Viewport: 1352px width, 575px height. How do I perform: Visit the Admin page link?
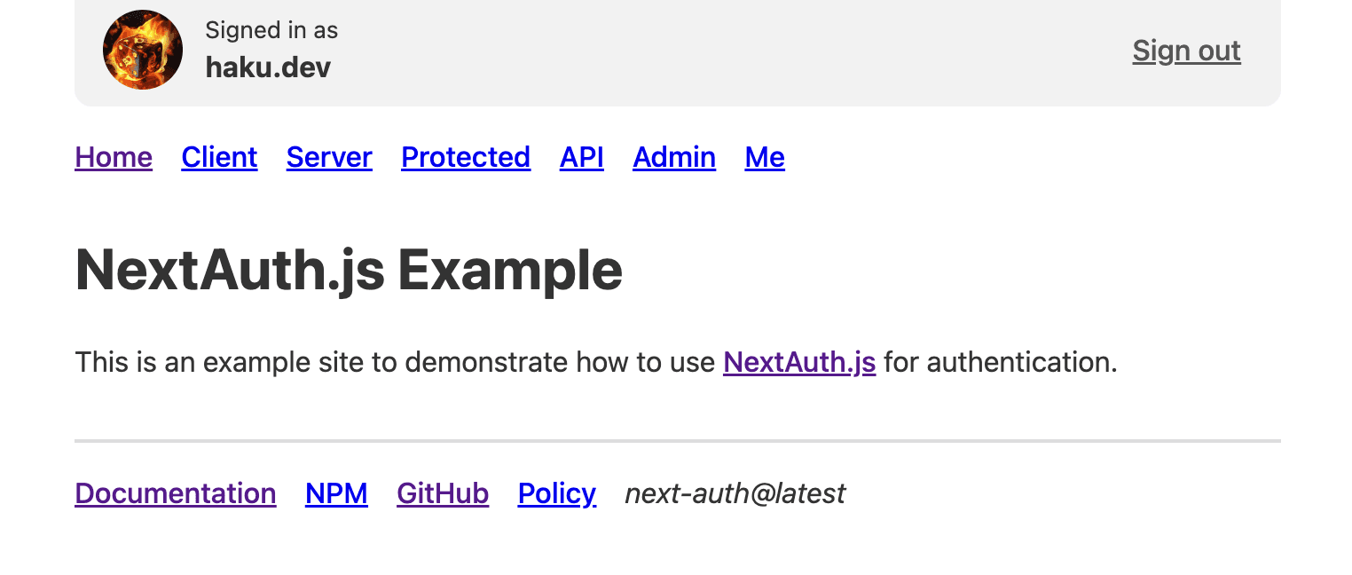pyautogui.click(x=674, y=157)
